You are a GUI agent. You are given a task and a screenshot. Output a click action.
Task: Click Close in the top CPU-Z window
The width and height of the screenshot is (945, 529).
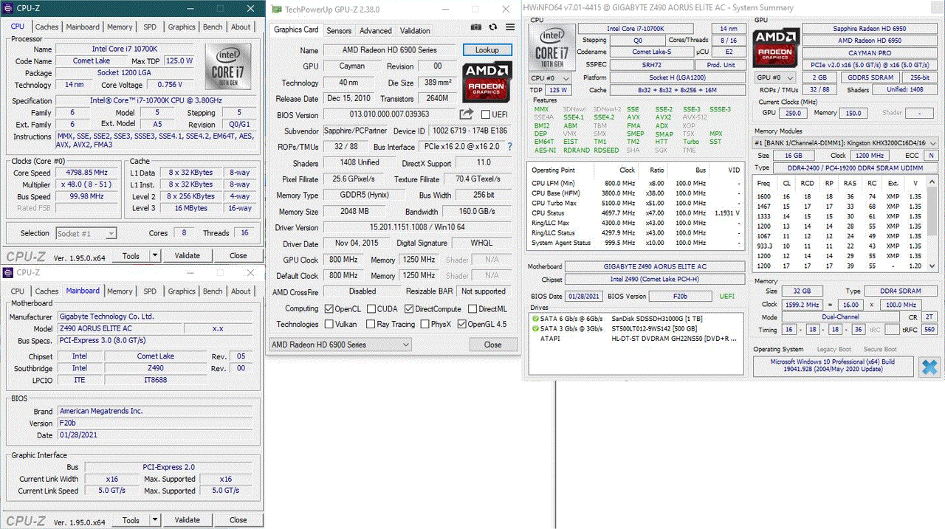[238, 256]
